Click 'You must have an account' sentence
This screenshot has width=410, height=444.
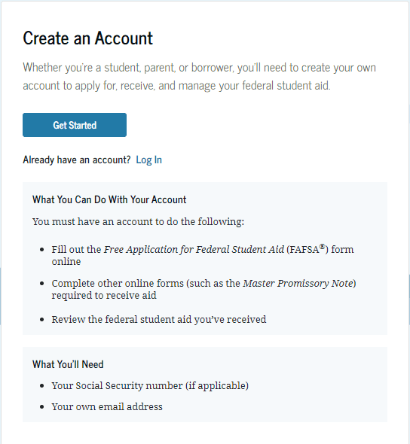click(x=138, y=221)
